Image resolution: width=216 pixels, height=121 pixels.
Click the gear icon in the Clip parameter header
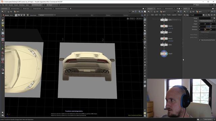tap(204, 15)
